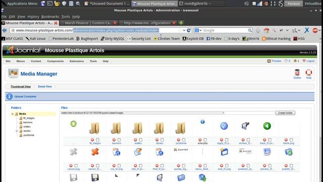Click the Create Folder button
323x182 pixels.
point(285,113)
